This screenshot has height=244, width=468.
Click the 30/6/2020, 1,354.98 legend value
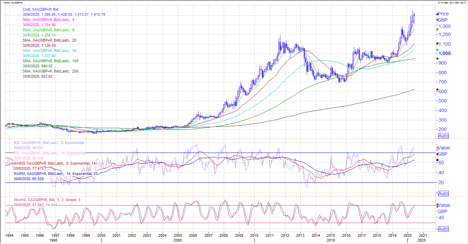click(39, 25)
